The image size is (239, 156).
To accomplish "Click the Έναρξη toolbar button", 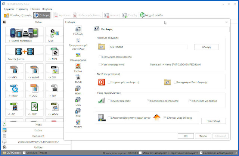I will pyautogui.click(x=130, y=15).
